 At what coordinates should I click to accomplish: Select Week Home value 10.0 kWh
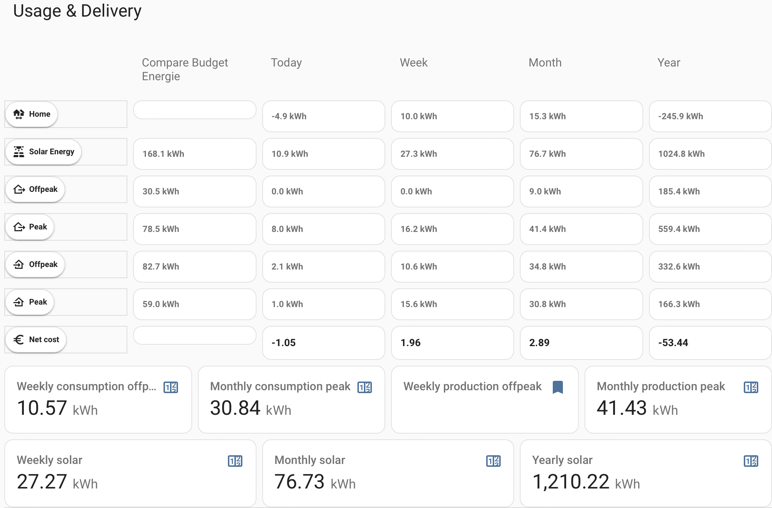pyautogui.click(x=452, y=116)
